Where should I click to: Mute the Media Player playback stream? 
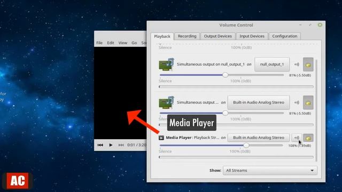coord(297,138)
